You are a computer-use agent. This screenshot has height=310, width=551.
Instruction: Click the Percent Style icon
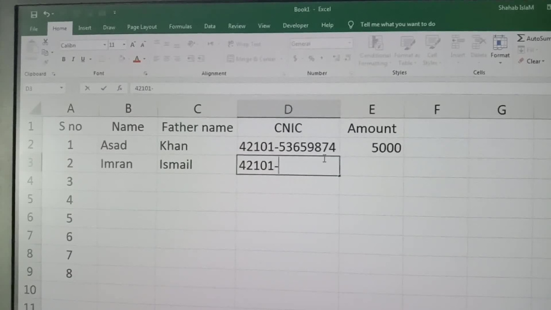311,58
